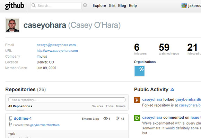
Task: Click fork icon beside 'Forked from'
Action: 10,125
